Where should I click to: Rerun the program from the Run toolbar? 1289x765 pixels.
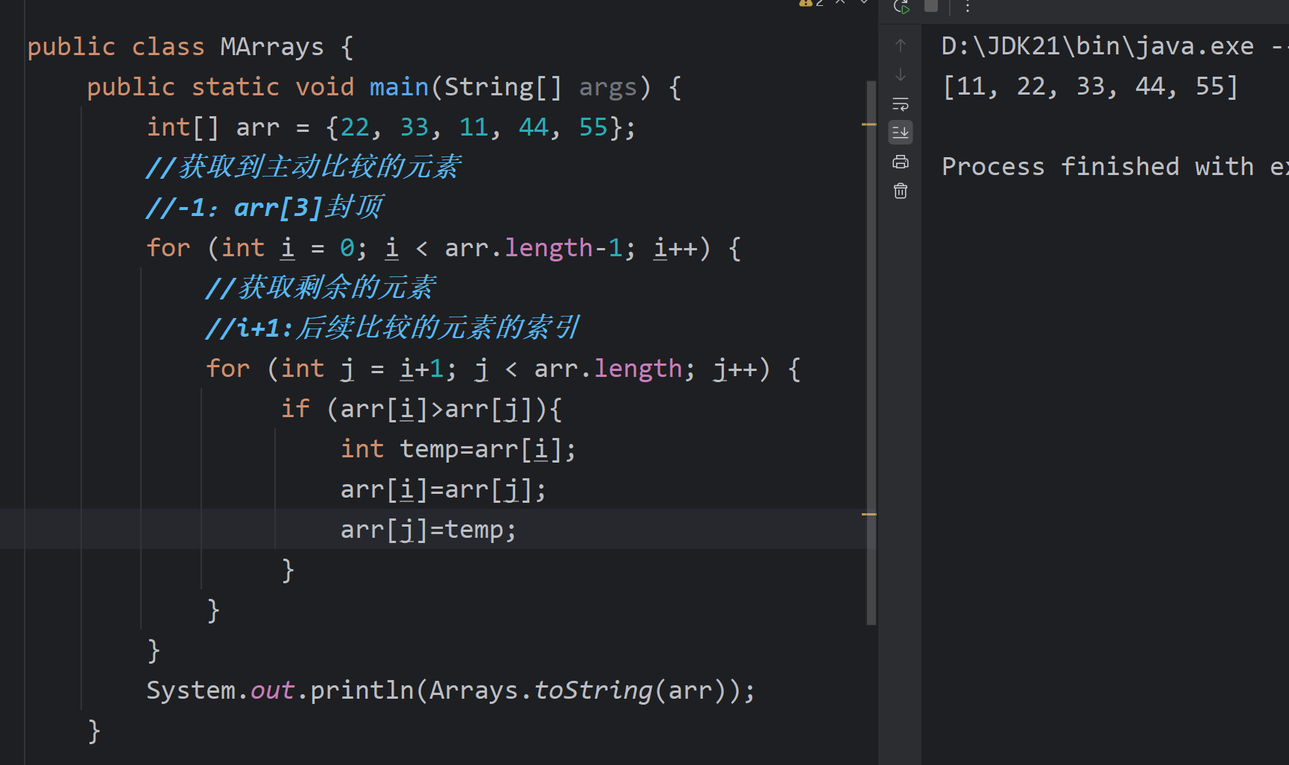(x=901, y=7)
